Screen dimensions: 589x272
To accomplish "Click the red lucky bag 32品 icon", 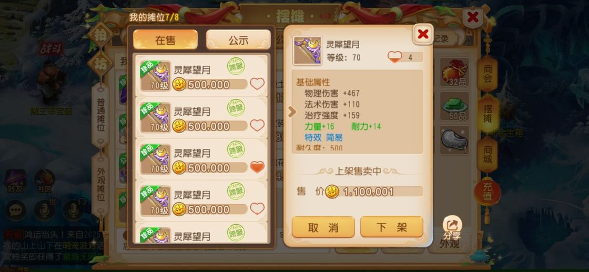I will pos(454,72).
